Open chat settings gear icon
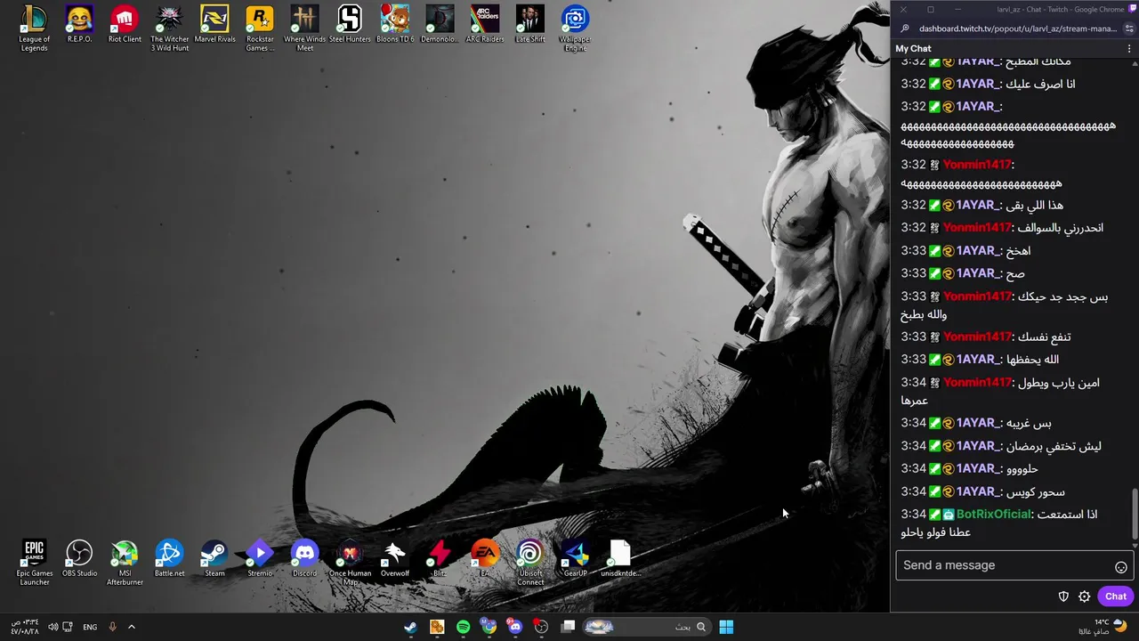1139x641 pixels. click(x=1084, y=596)
